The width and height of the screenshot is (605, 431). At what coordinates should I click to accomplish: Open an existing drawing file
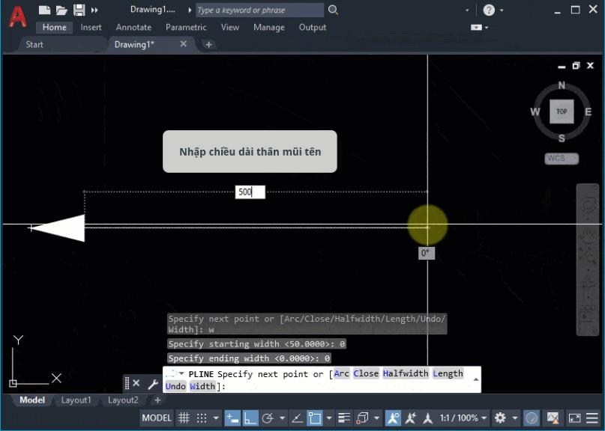click(x=60, y=9)
